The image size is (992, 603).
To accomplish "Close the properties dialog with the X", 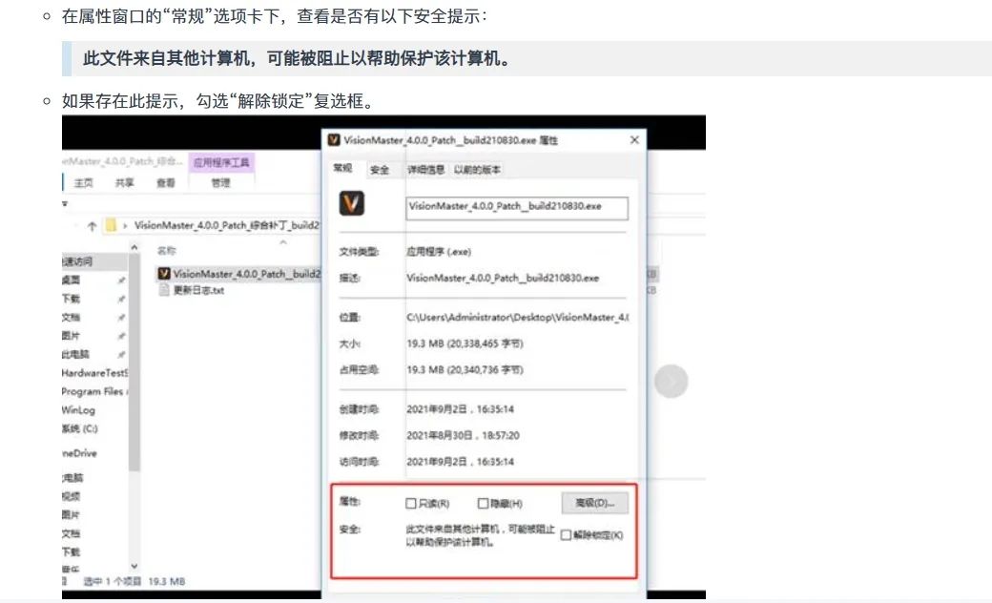I will point(634,140).
